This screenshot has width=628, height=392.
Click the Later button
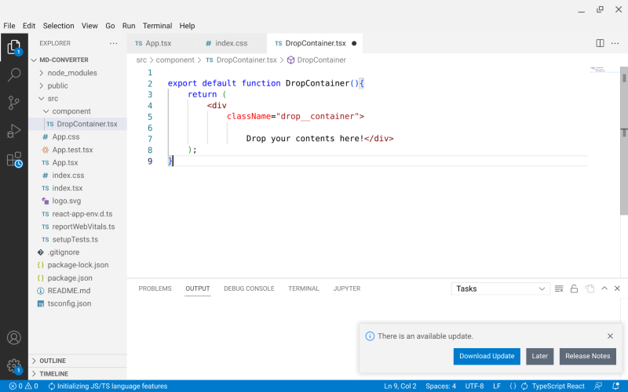539,356
